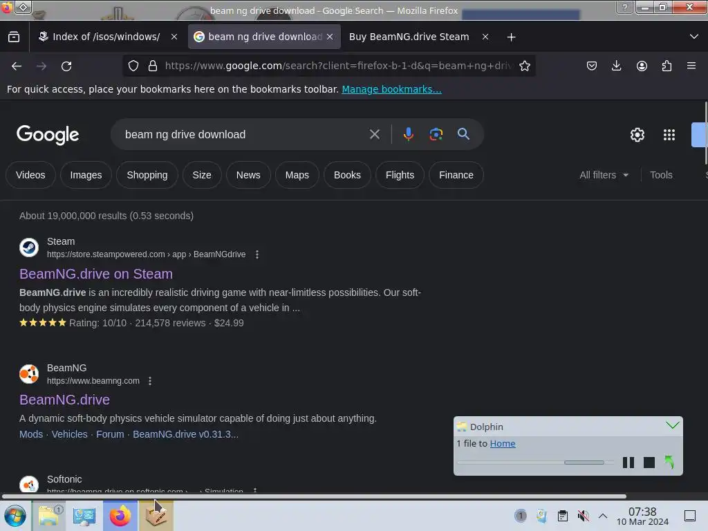Click the horizontal page scrollbar

315,496
